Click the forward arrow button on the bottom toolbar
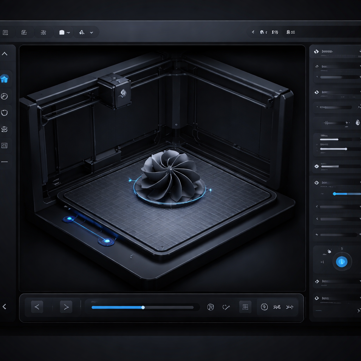 coord(66,306)
